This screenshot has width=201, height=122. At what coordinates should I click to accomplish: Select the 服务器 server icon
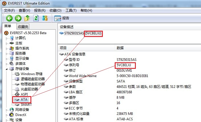12,53
